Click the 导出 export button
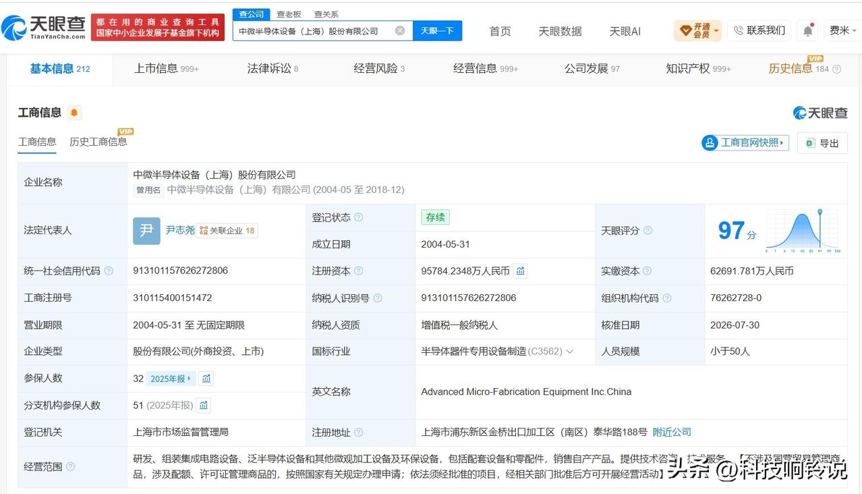The image size is (862, 494). coord(822,143)
